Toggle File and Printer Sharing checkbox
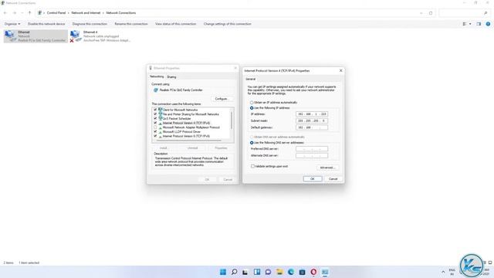Viewport: 494px width, 278px height. coord(155,114)
